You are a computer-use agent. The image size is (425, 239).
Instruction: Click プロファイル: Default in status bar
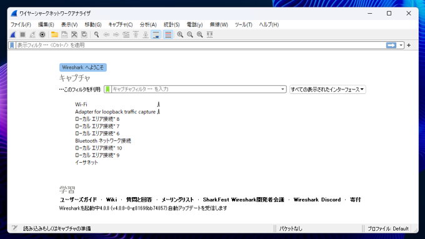(x=388, y=229)
